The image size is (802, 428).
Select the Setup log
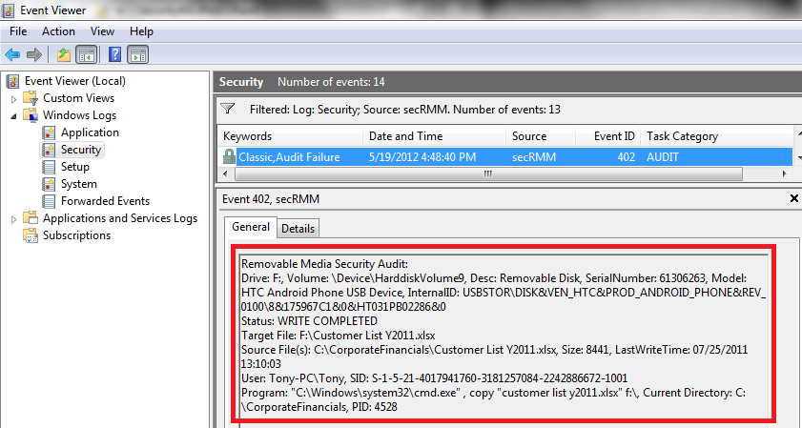pos(75,167)
